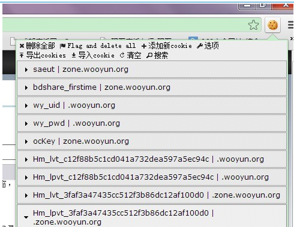Viewport: 294px width, 227px height.
Task: Select the text wy_pwd | .wooyun.org
Action: pyautogui.click(x=76, y=123)
